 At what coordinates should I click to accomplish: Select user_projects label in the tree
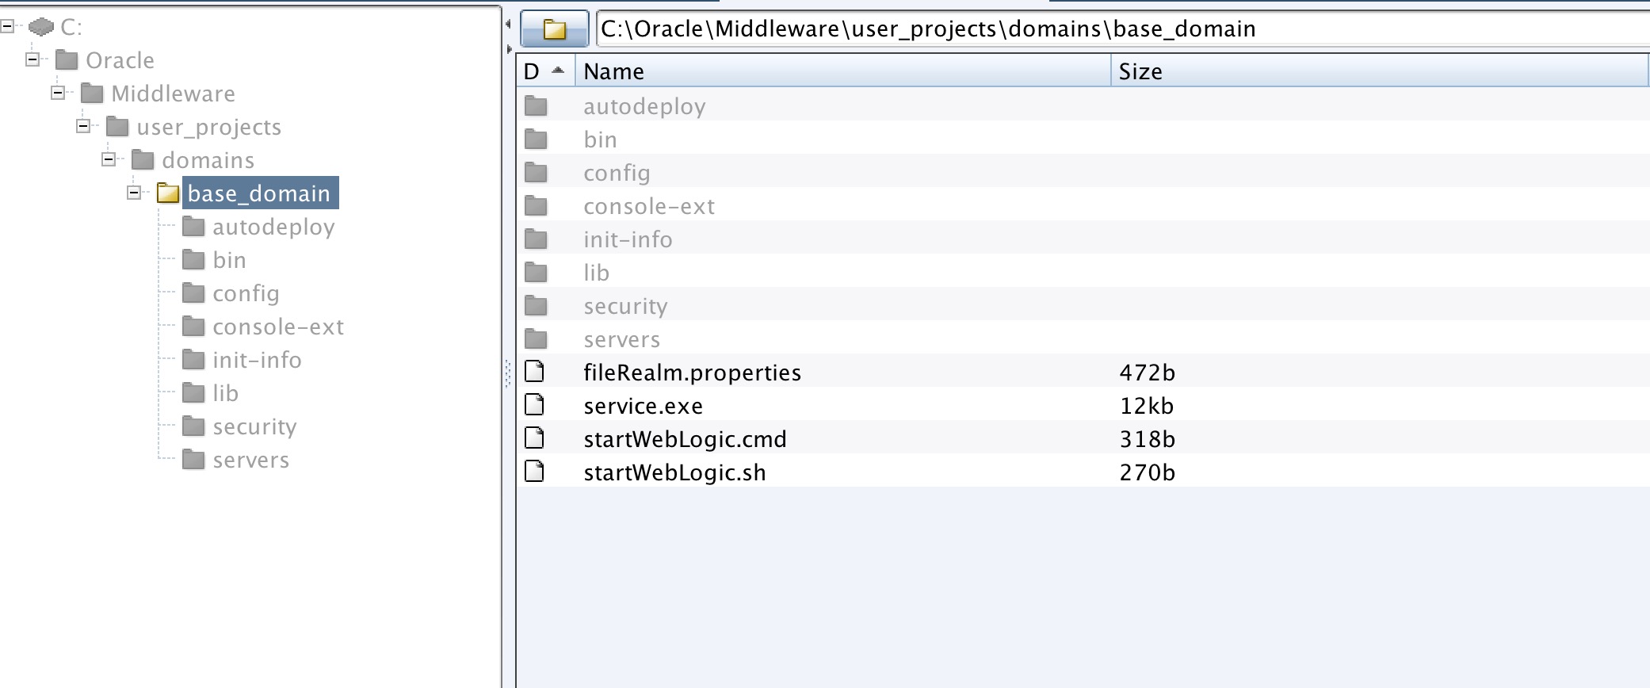209,127
